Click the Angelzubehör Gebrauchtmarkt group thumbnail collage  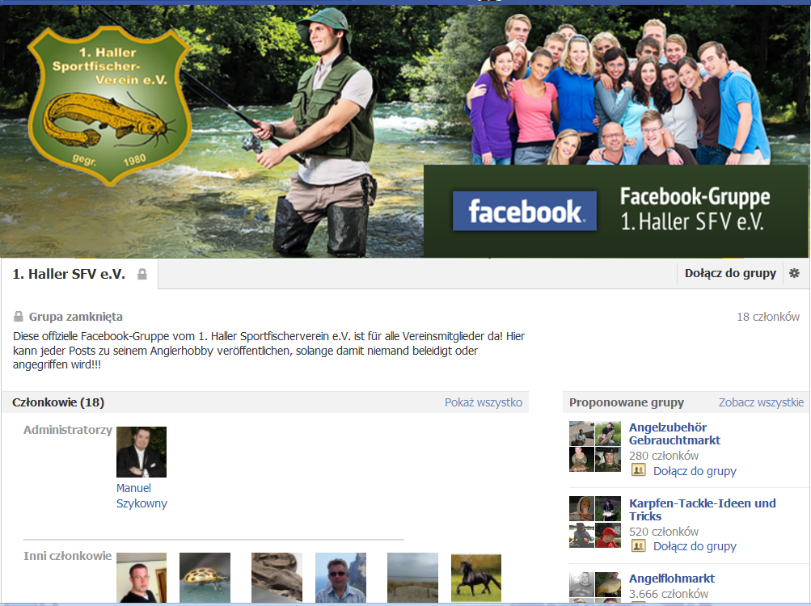click(x=595, y=446)
